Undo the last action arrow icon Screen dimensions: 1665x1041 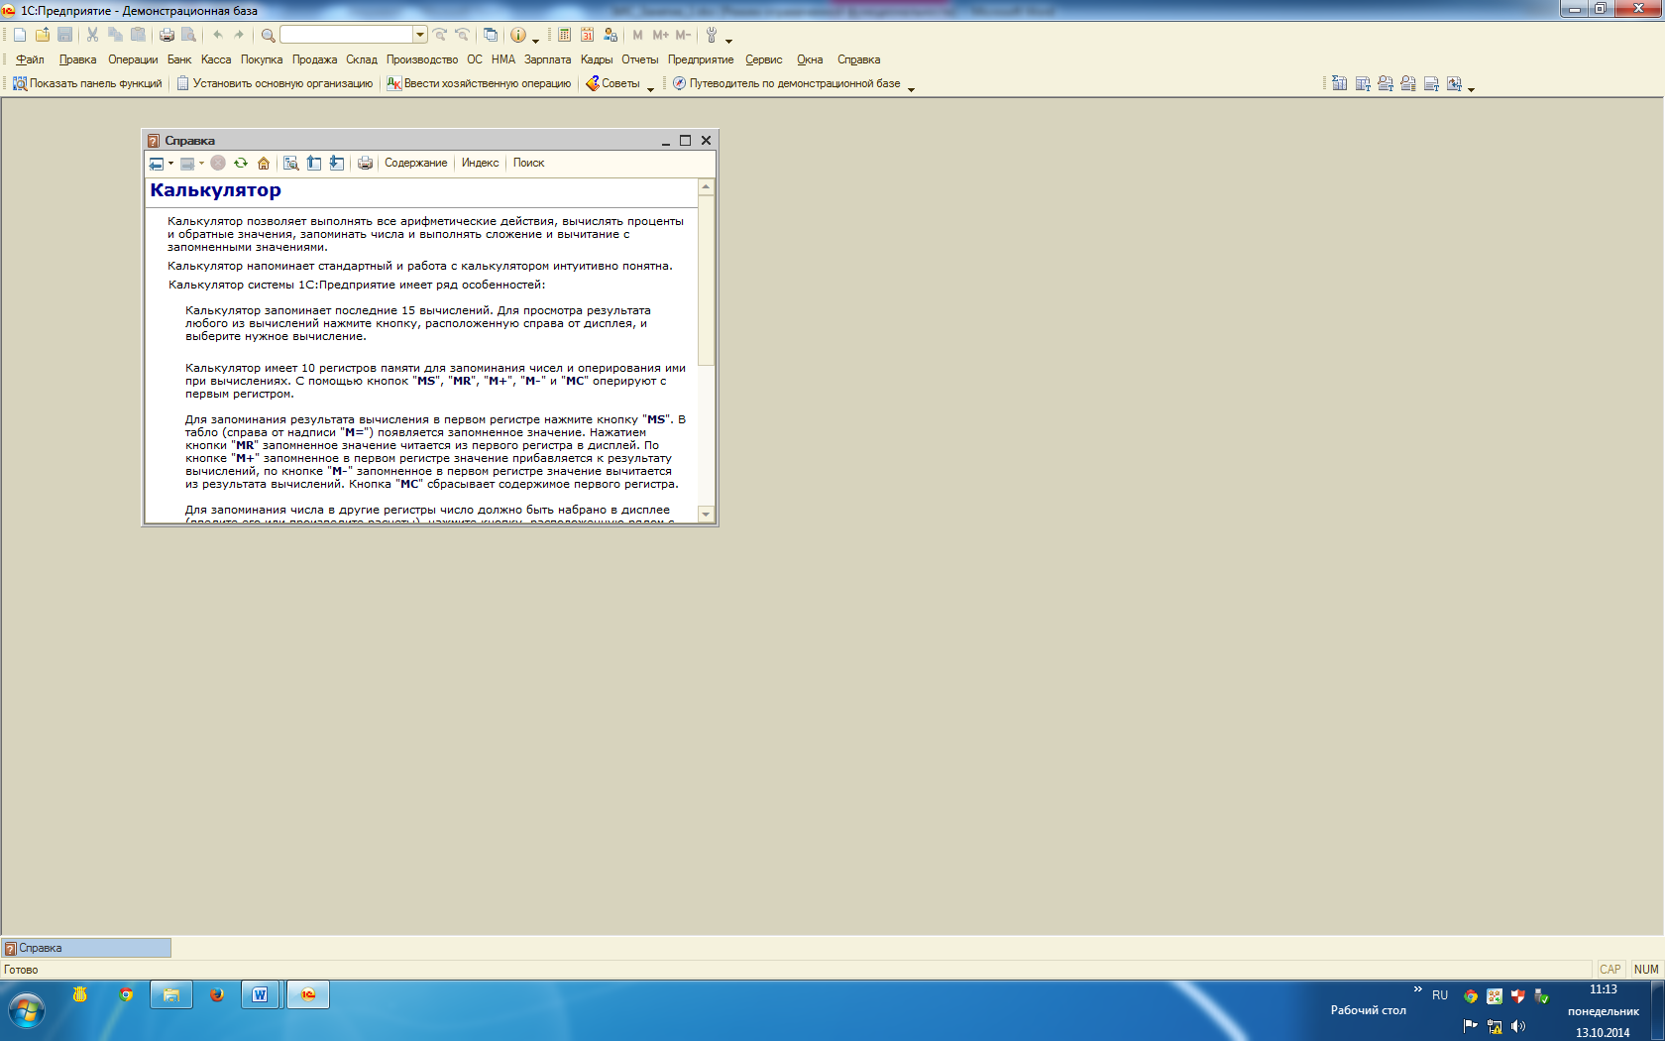[x=217, y=35]
